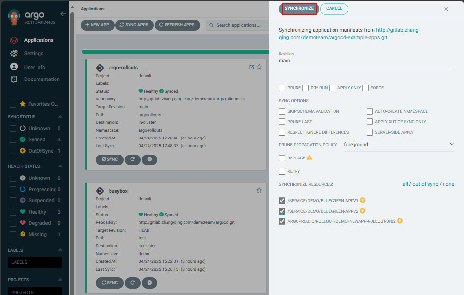Collapse the SYNC STATUS filter section
The image size is (464, 295).
(60, 116)
